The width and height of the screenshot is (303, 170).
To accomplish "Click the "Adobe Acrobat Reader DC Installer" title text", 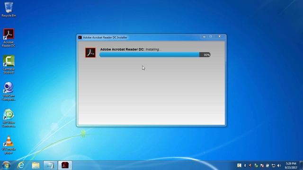I will [x=105, y=37].
